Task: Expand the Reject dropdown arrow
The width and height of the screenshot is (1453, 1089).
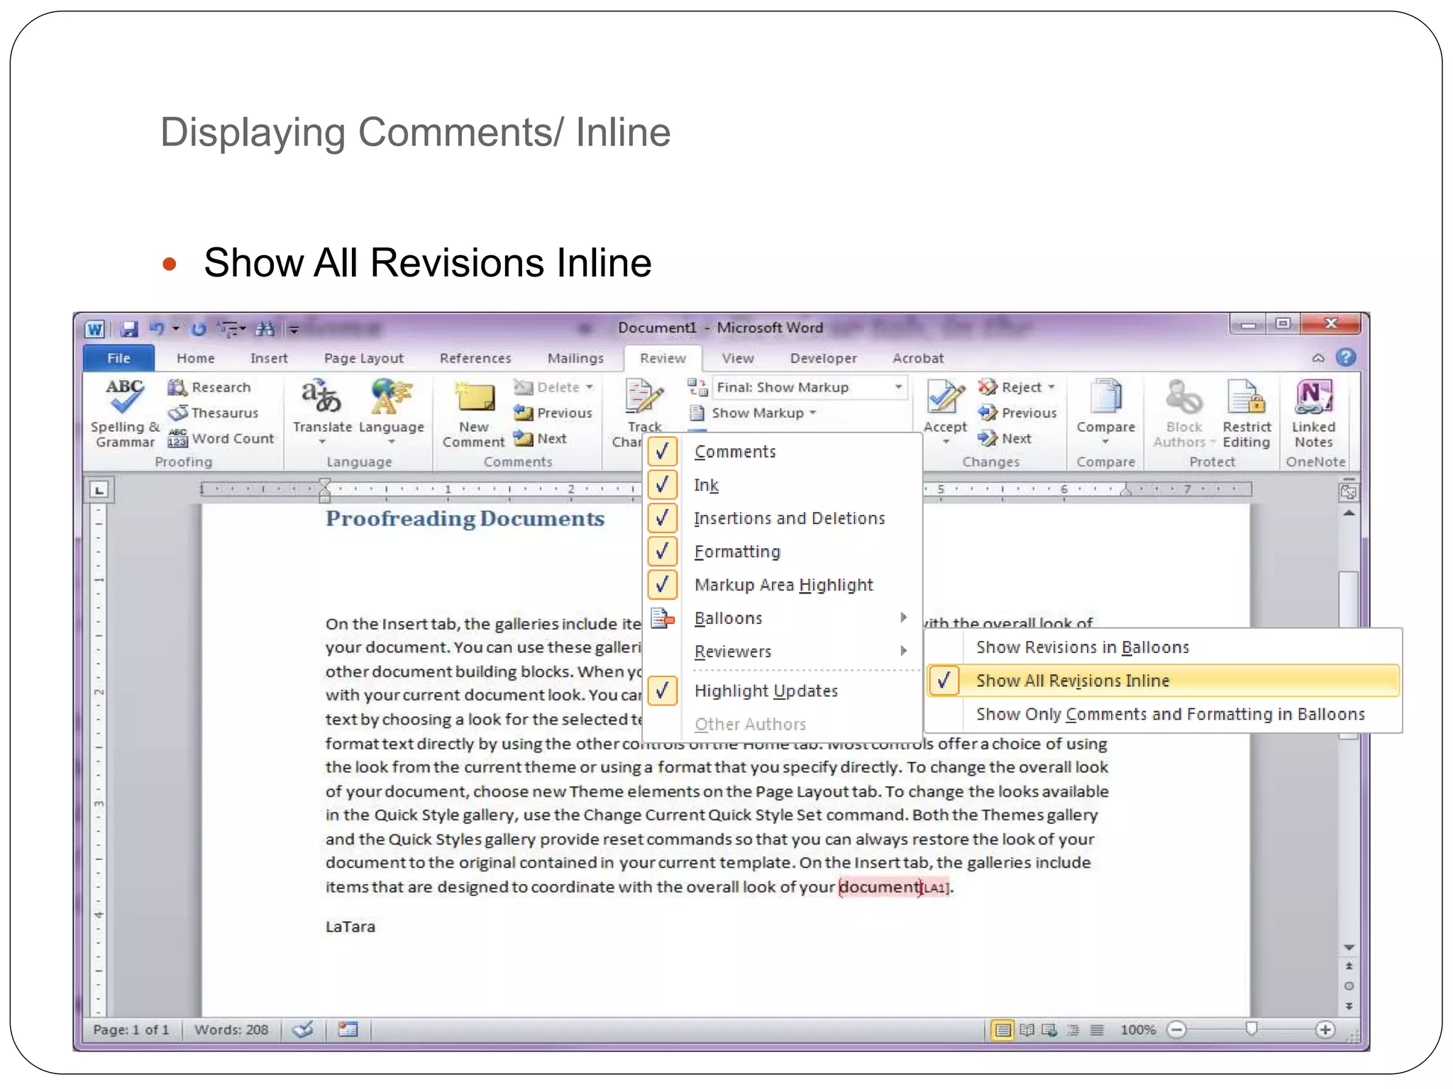Action: click(x=1052, y=387)
